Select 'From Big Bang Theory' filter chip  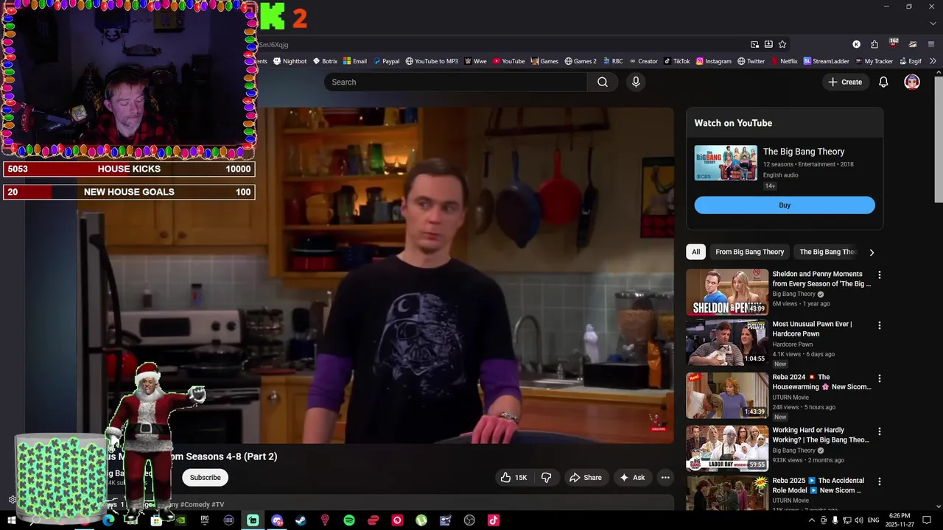(749, 252)
